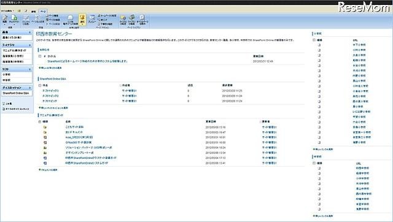Screen dimensions: 393x222
Task: Click the link icon beside 印西中学校
Action: pos(319,168)
